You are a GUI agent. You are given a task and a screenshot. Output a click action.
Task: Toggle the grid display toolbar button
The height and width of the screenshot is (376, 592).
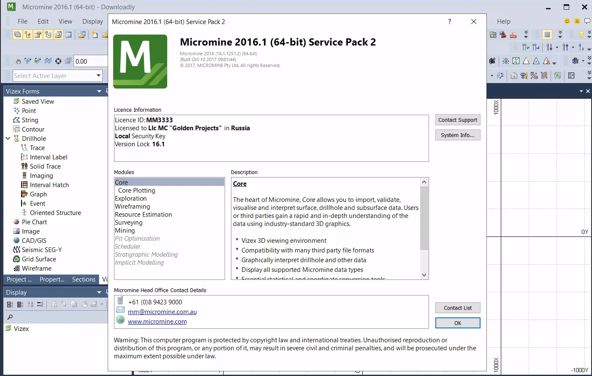pyautogui.click(x=547, y=35)
